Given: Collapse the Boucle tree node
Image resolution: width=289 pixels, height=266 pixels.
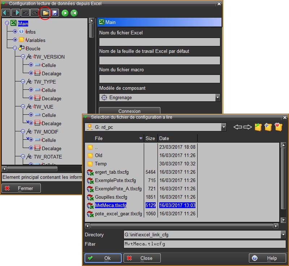Looking at the screenshot, I should click(15, 48).
